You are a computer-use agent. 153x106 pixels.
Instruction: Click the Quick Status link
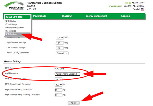tap(138, 3)
